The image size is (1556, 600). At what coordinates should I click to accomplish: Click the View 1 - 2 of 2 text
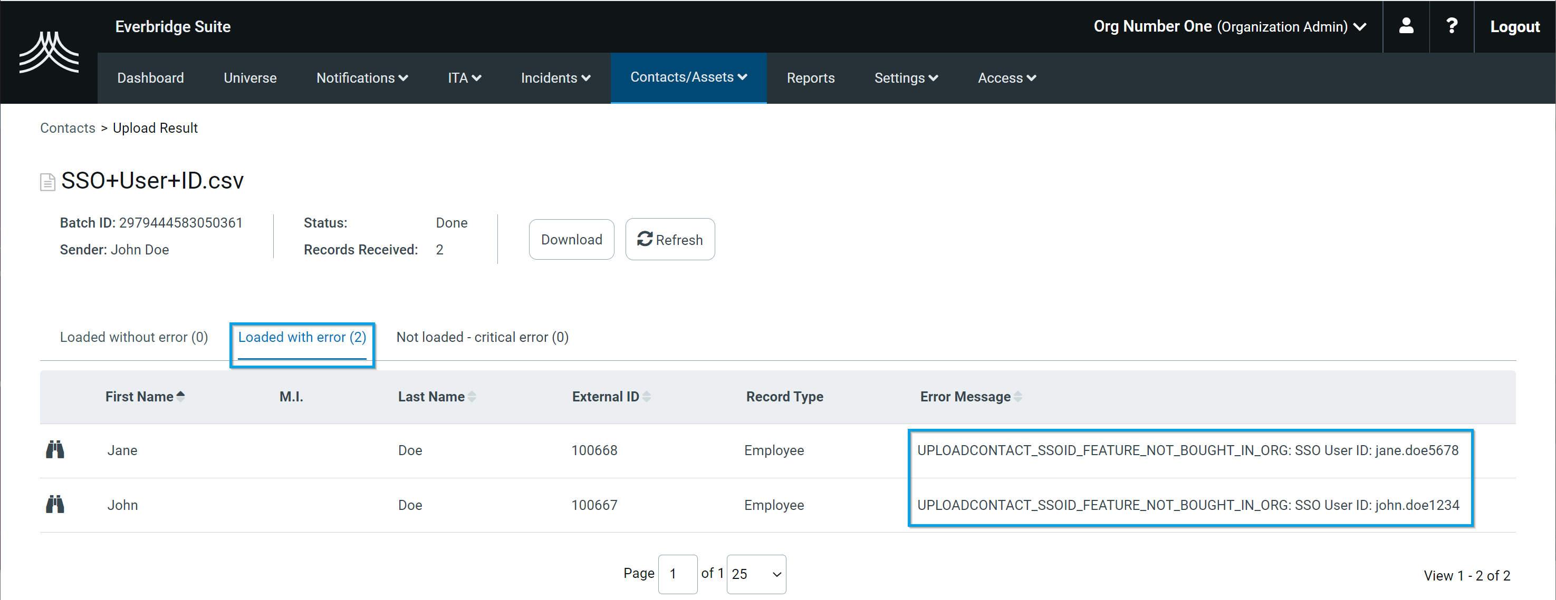pyautogui.click(x=1467, y=575)
